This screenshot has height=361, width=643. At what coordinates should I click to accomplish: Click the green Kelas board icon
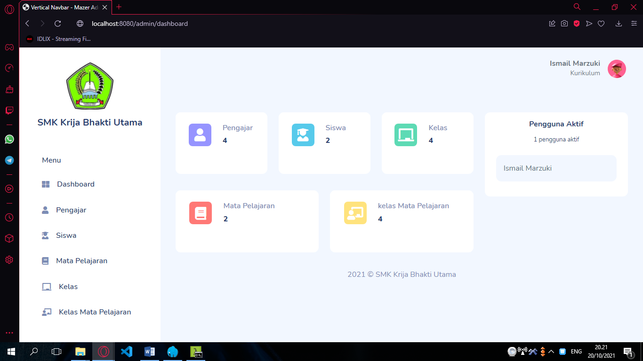coord(405,135)
